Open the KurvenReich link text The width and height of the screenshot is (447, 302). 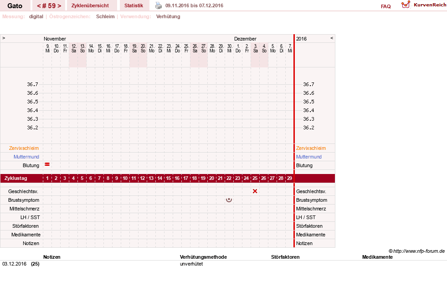pyautogui.click(x=430, y=5)
